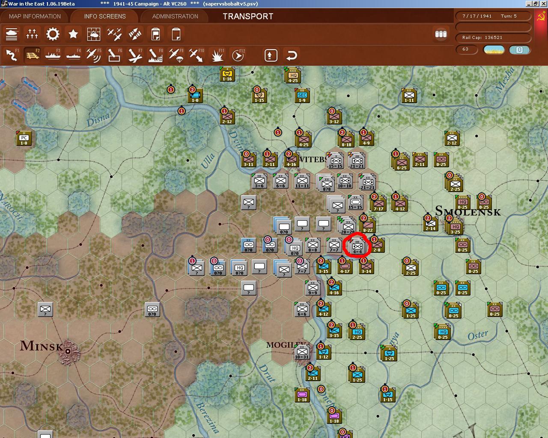Select the 11=11 German unit
The width and height of the screenshot is (548, 438).
click(x=302, y=181)
